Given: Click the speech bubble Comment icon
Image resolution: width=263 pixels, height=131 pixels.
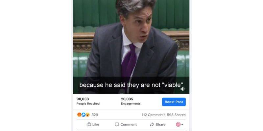Looking at the screenshot, I should [117, 124].
